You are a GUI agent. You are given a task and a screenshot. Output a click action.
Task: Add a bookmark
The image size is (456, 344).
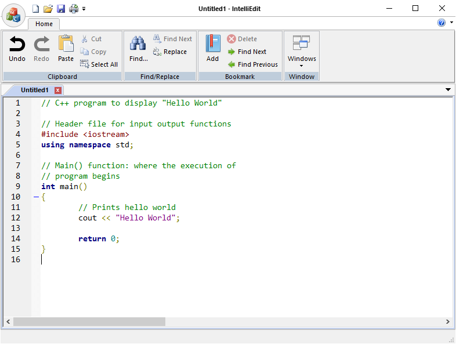[x=212, y=48]
